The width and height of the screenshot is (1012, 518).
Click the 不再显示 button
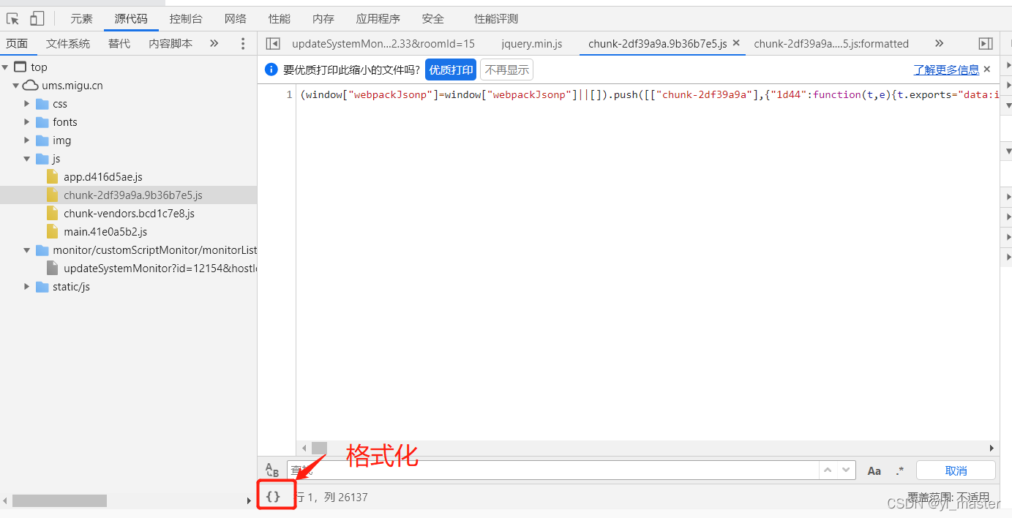pyautogui.click(x=506, y=70)
